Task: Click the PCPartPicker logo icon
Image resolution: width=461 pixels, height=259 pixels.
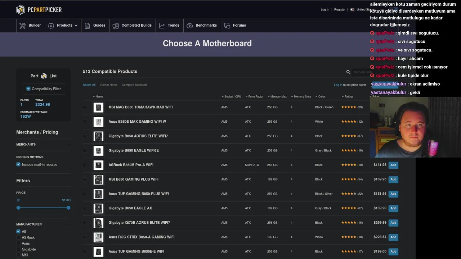Action: [x=21, y=10]
